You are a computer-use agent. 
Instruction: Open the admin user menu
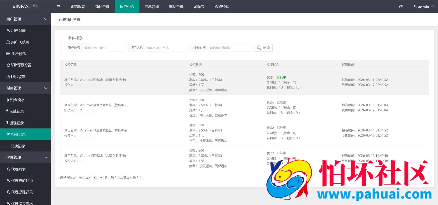[423, 7]
